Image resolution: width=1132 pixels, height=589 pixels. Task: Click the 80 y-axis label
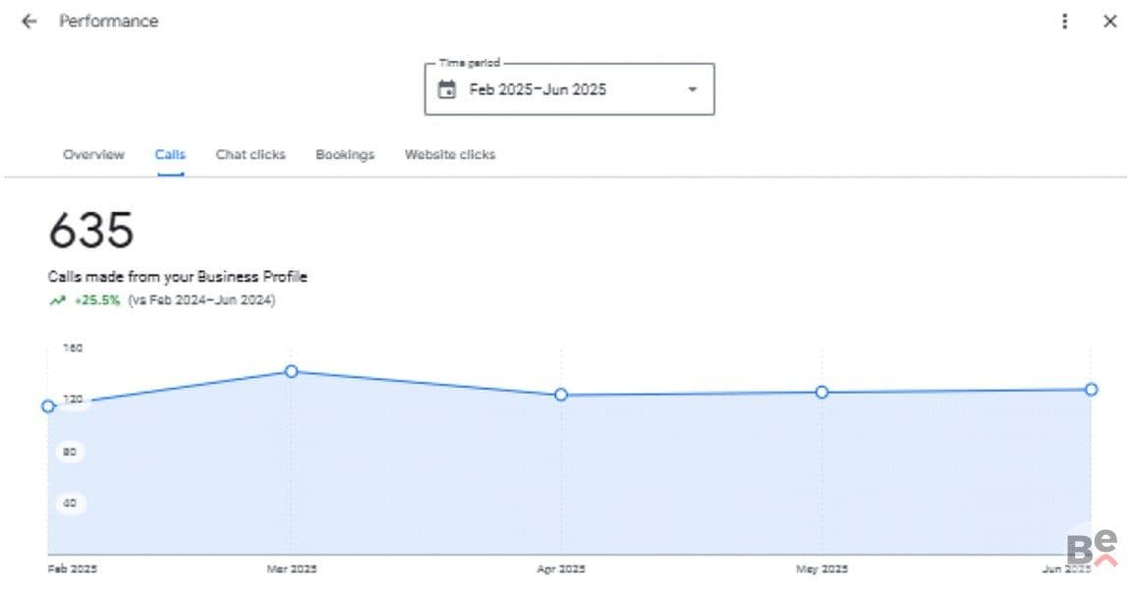click(x=70, y=452)
